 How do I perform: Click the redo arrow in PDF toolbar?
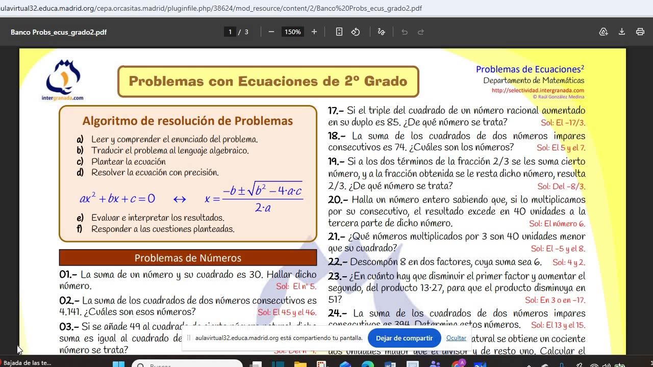[421, 32]
